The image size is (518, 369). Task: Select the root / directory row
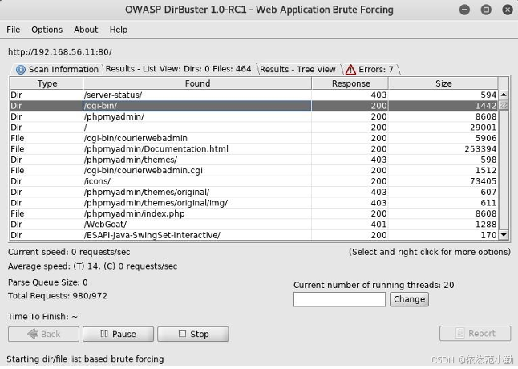coord(253,128)
